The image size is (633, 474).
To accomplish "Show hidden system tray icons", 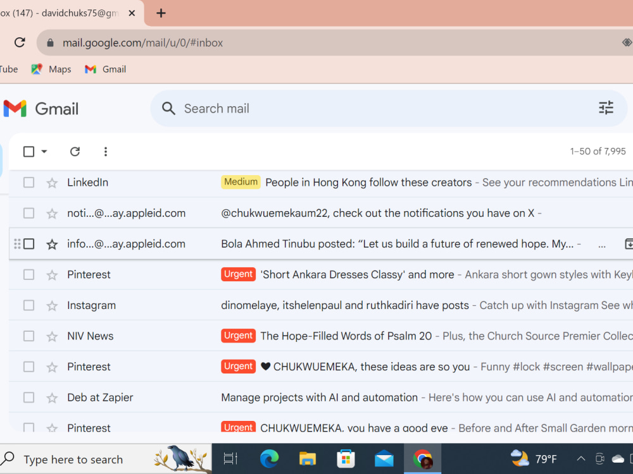I will (580, 459).
